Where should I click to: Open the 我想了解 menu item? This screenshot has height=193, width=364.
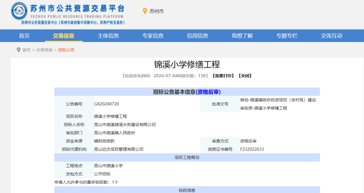click(242, 36)
